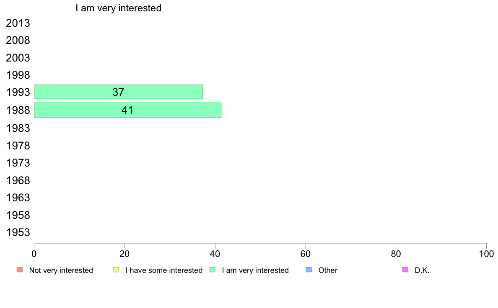
Task: Click the Not very interested legend text
Action: click(61, 270)
